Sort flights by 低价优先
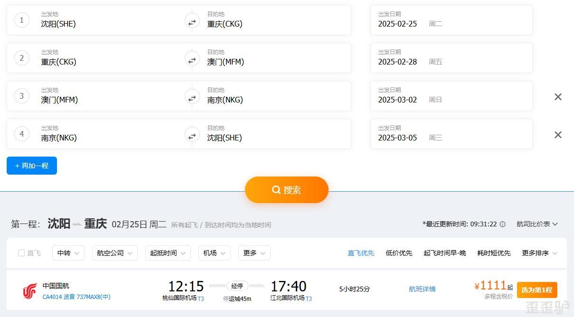Viewport: 574px width, 317px height. tap(399, 253)
